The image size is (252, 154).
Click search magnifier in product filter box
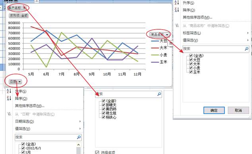(x=246, y=49)
